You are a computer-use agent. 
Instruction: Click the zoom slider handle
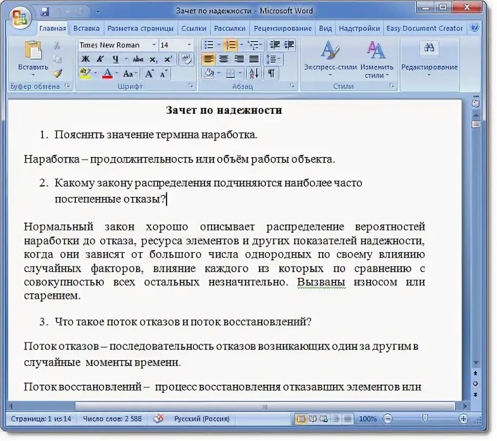pos(425,419)
